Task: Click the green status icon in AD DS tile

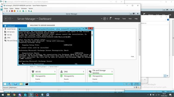Action: click(33, 76)
